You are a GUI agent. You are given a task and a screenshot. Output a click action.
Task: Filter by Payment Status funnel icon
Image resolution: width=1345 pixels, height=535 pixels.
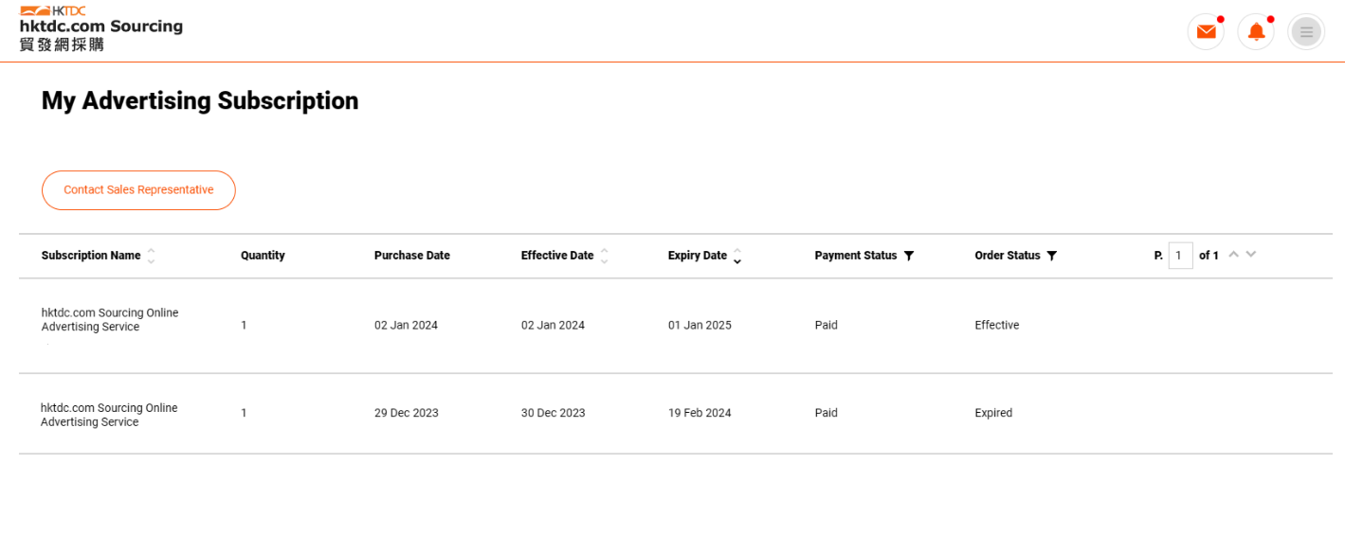click(x=909, y=256)
